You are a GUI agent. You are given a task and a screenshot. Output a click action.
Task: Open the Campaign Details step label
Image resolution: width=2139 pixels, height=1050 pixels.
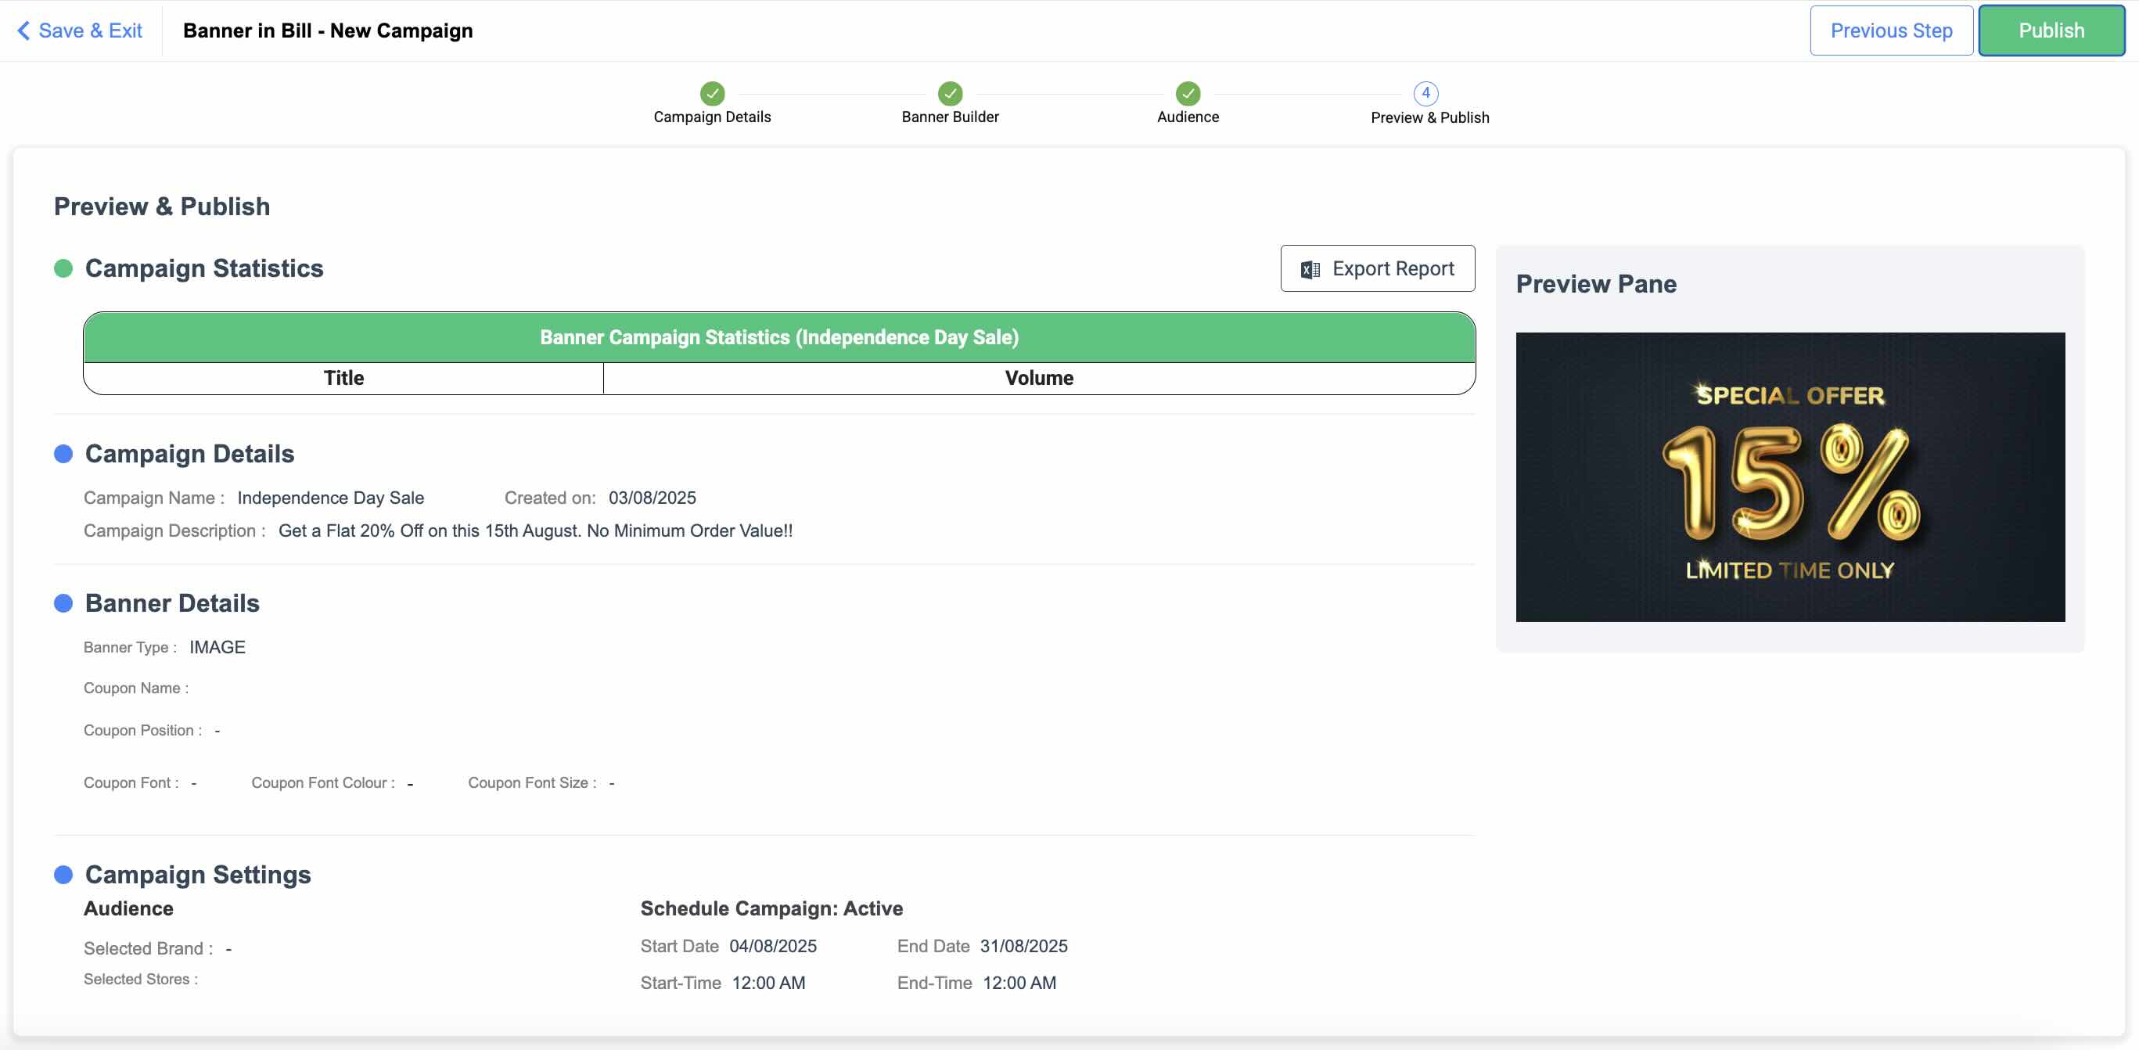tap(712, 117)
